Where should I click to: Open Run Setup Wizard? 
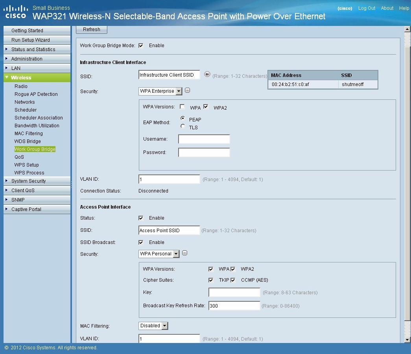pos(37,40)
